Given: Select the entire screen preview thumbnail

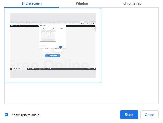Looking at the screenshot, I should (53, 45).
